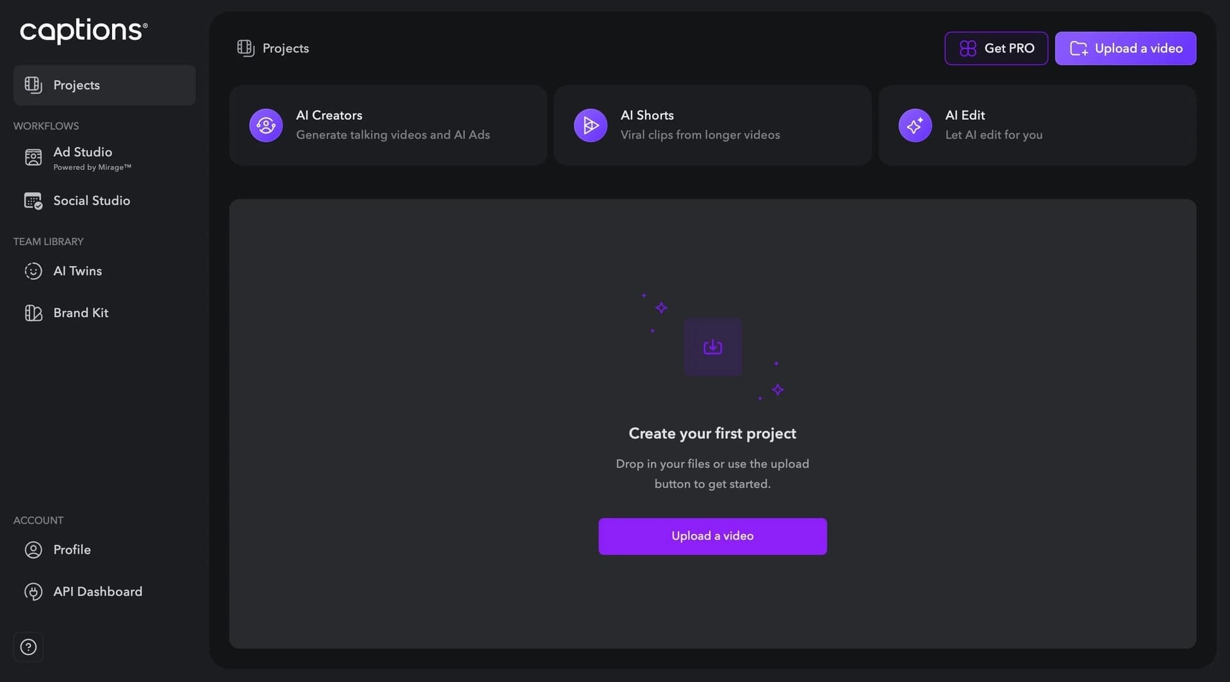Click the Projects header breadcrumb icon

[x=246, y=48]
